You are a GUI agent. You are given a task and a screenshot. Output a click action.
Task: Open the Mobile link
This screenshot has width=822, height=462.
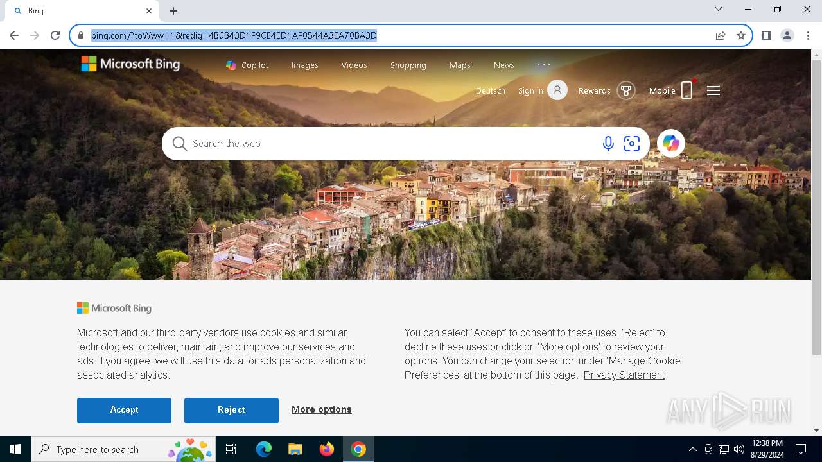662,90
